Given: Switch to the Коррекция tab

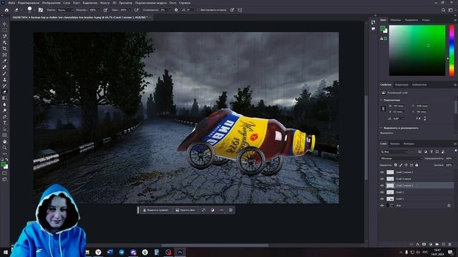Looking at the screenshot, I should [x=401, y=85].
